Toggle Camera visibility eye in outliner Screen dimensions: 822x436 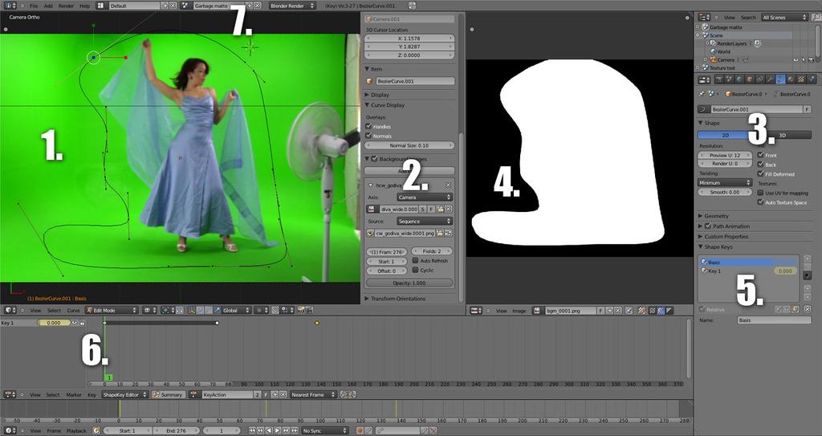point(796,59)
